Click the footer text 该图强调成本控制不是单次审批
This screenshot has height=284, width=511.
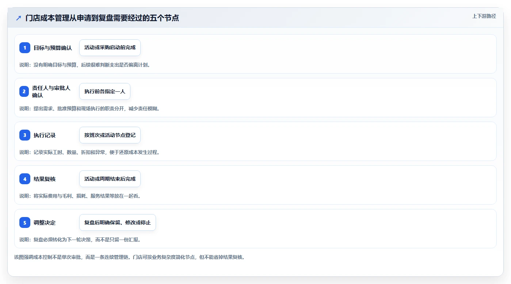click(x=129, y=257)
